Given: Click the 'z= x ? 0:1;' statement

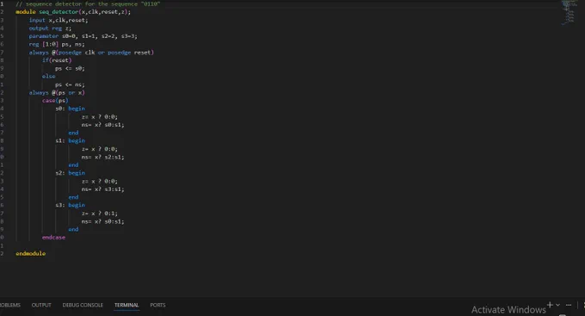Looking at the screenshot, I should point(100,214).
